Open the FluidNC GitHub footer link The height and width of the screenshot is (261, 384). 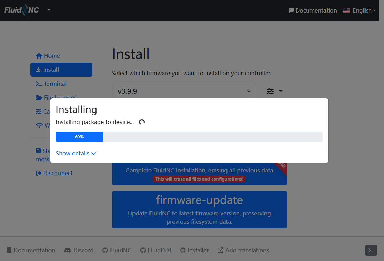pyautogui.click(x=117, y=250)
